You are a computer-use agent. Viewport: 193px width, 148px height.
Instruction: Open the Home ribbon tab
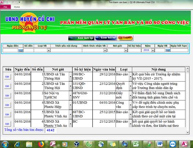point(17,7)
